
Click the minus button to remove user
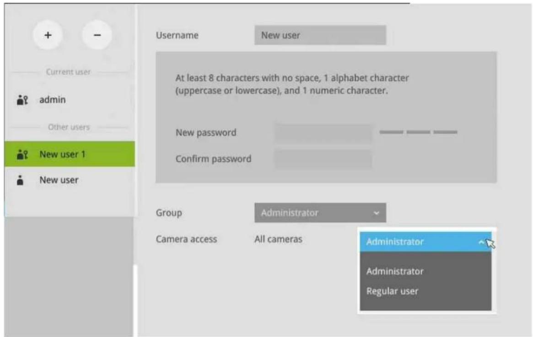[97, 35]
